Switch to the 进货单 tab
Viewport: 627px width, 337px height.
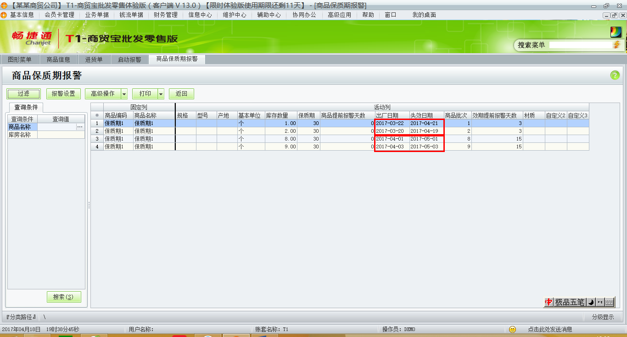(94, 60)
